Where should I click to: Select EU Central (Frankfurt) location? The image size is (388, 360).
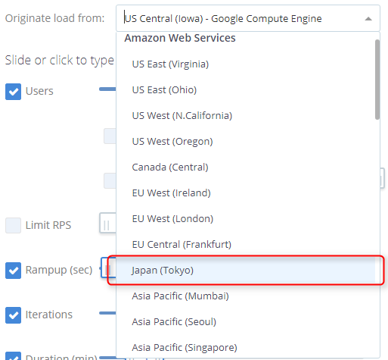point(246,245)
